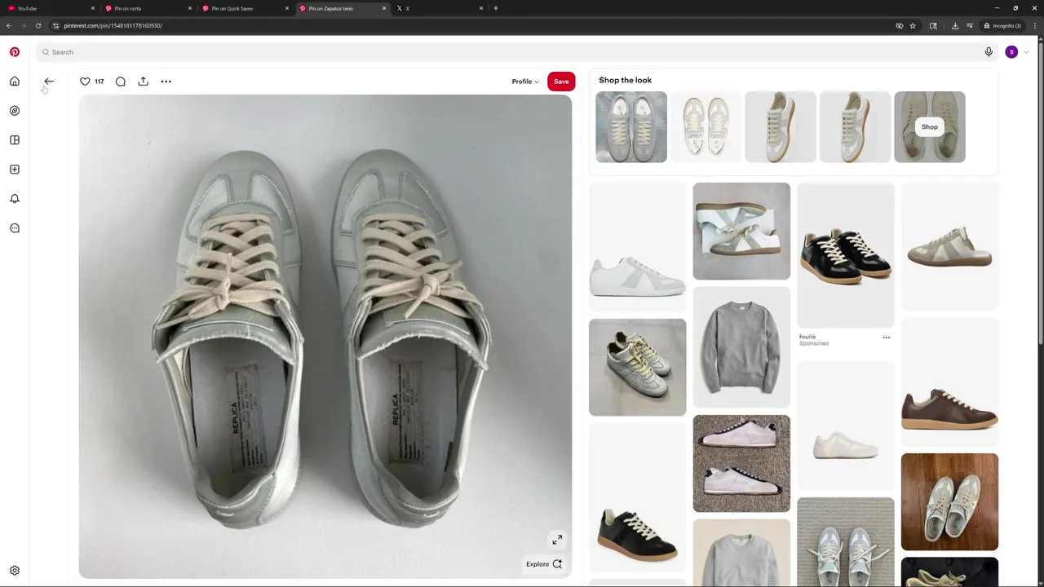
Task: Switch to the Pin on corta tab
Action: click(148, 8)
